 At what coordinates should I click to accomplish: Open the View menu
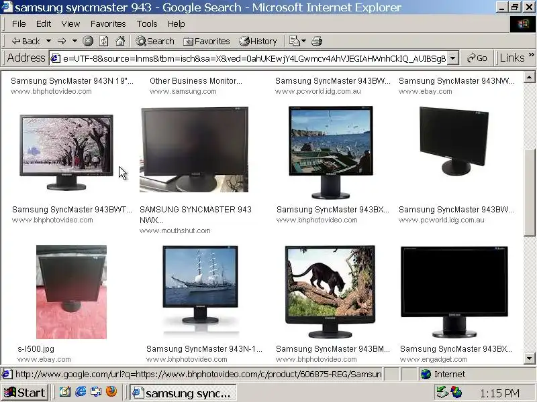[70, 23]
